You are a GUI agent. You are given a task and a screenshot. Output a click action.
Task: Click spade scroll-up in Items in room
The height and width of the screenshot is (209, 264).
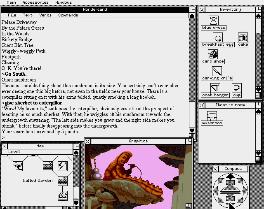point(258,111)
